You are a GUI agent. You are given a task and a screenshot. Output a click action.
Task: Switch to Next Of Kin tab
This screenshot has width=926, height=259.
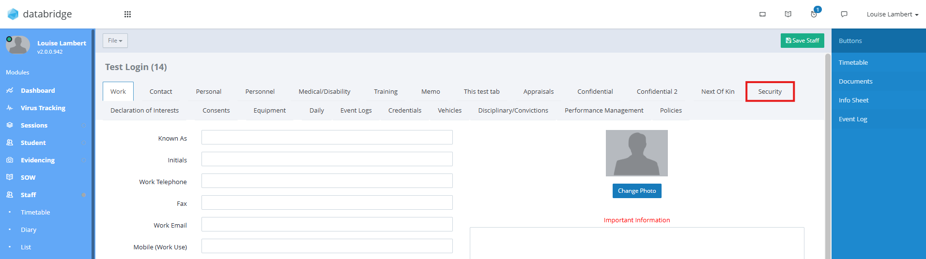click(718, 91)
